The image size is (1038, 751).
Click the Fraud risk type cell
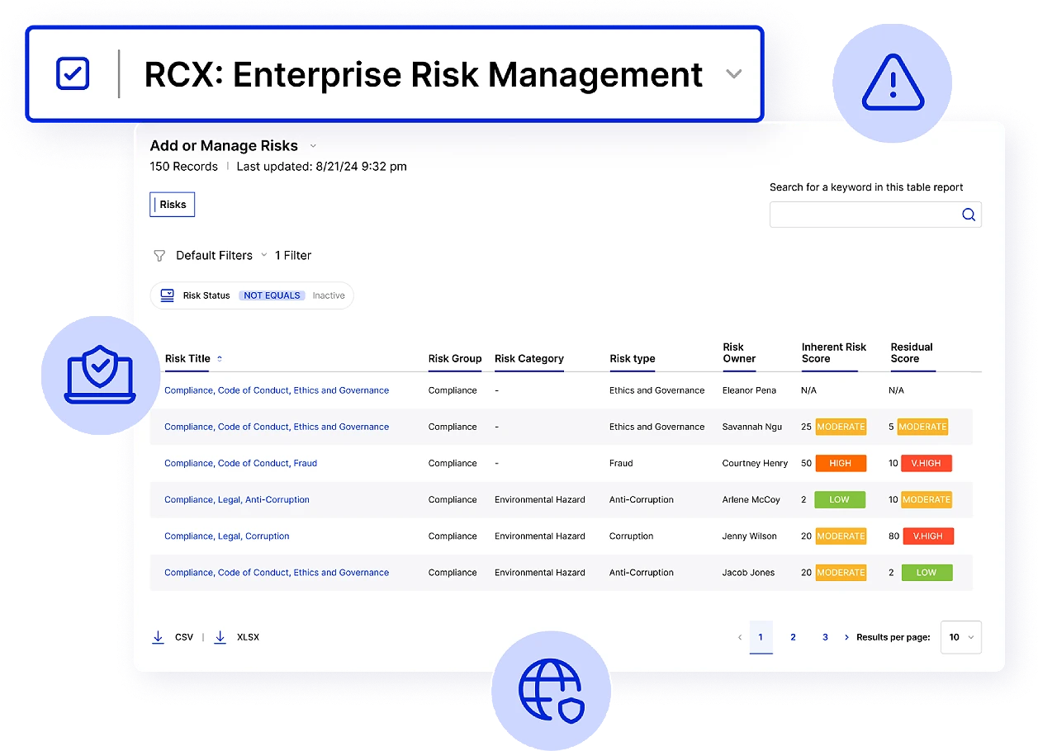pyautogui.click(x=621, y=463)
